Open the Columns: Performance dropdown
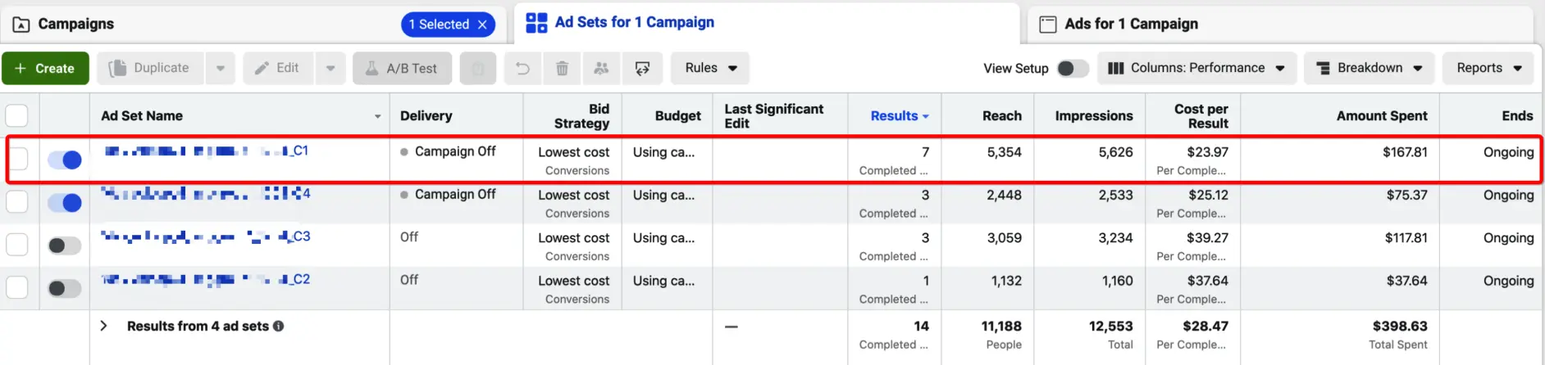The image size is (1545, 365). [x=1196, y=69]
